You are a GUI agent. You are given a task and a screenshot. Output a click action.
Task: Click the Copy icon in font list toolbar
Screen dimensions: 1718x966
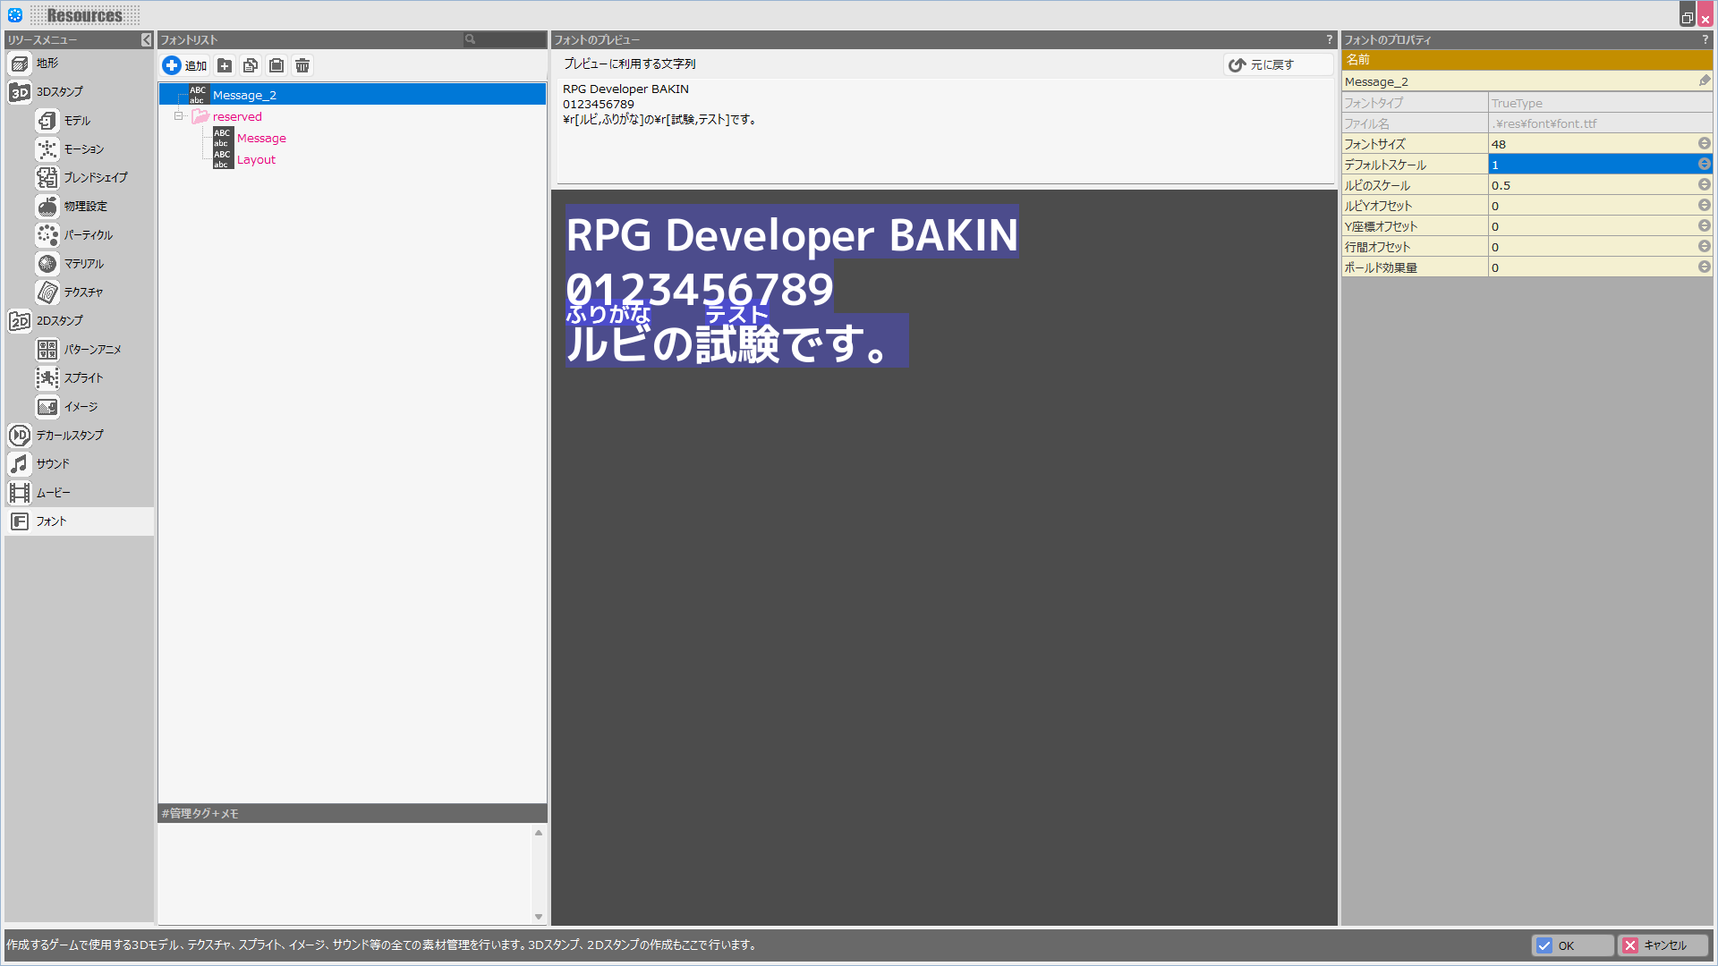(x=251, y=65)
